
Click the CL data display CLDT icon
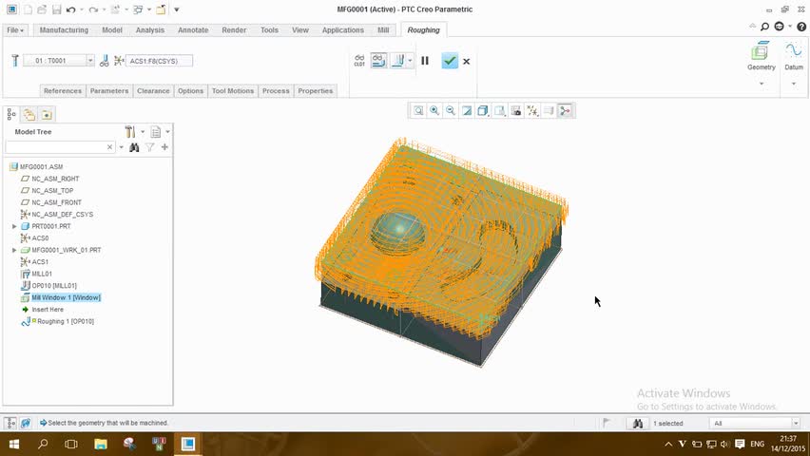[359, 61]
